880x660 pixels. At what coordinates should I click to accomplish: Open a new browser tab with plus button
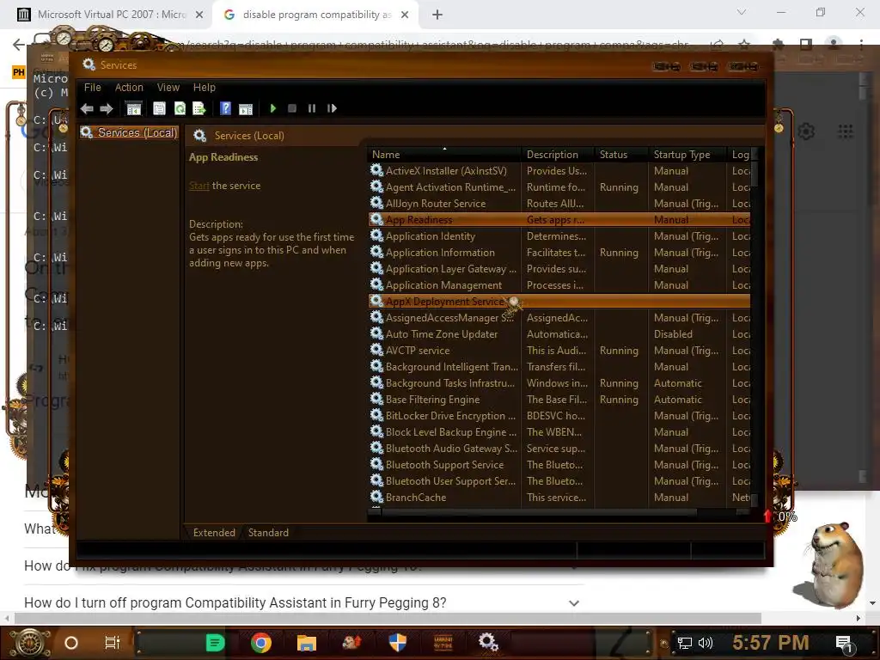click(x=437, y=15)
